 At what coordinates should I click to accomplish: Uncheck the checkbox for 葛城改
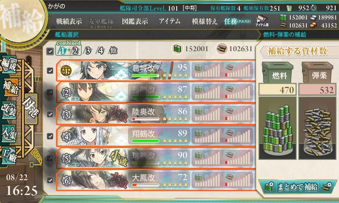(x=50, y=71)
